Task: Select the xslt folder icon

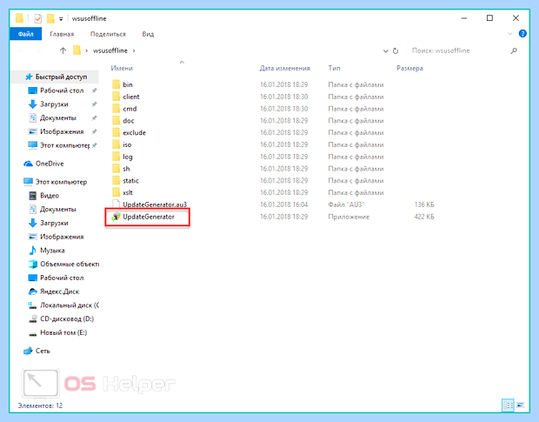Action: [x=116, y=192]
